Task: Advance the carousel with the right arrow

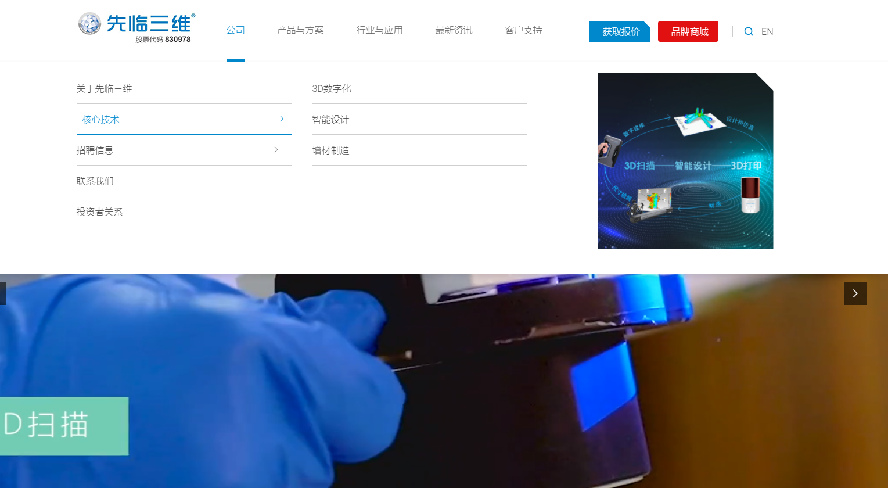Action: pyautogui.click(x=854, y=293)
